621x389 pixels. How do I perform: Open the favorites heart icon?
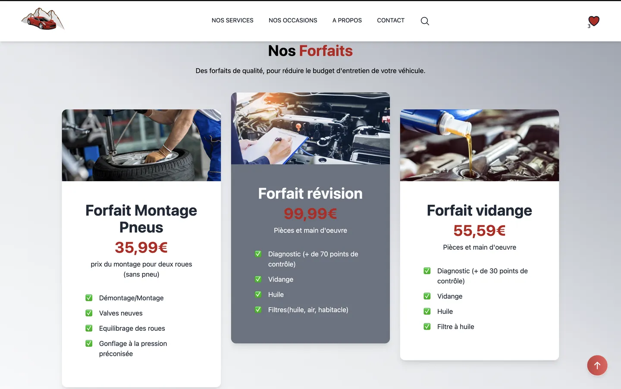click(x=593, y=21)
